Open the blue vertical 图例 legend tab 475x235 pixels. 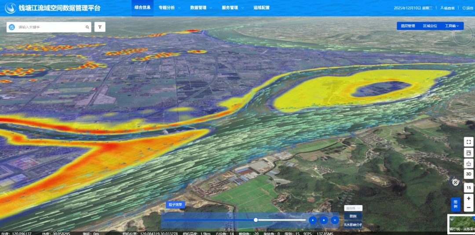point(455,205)
